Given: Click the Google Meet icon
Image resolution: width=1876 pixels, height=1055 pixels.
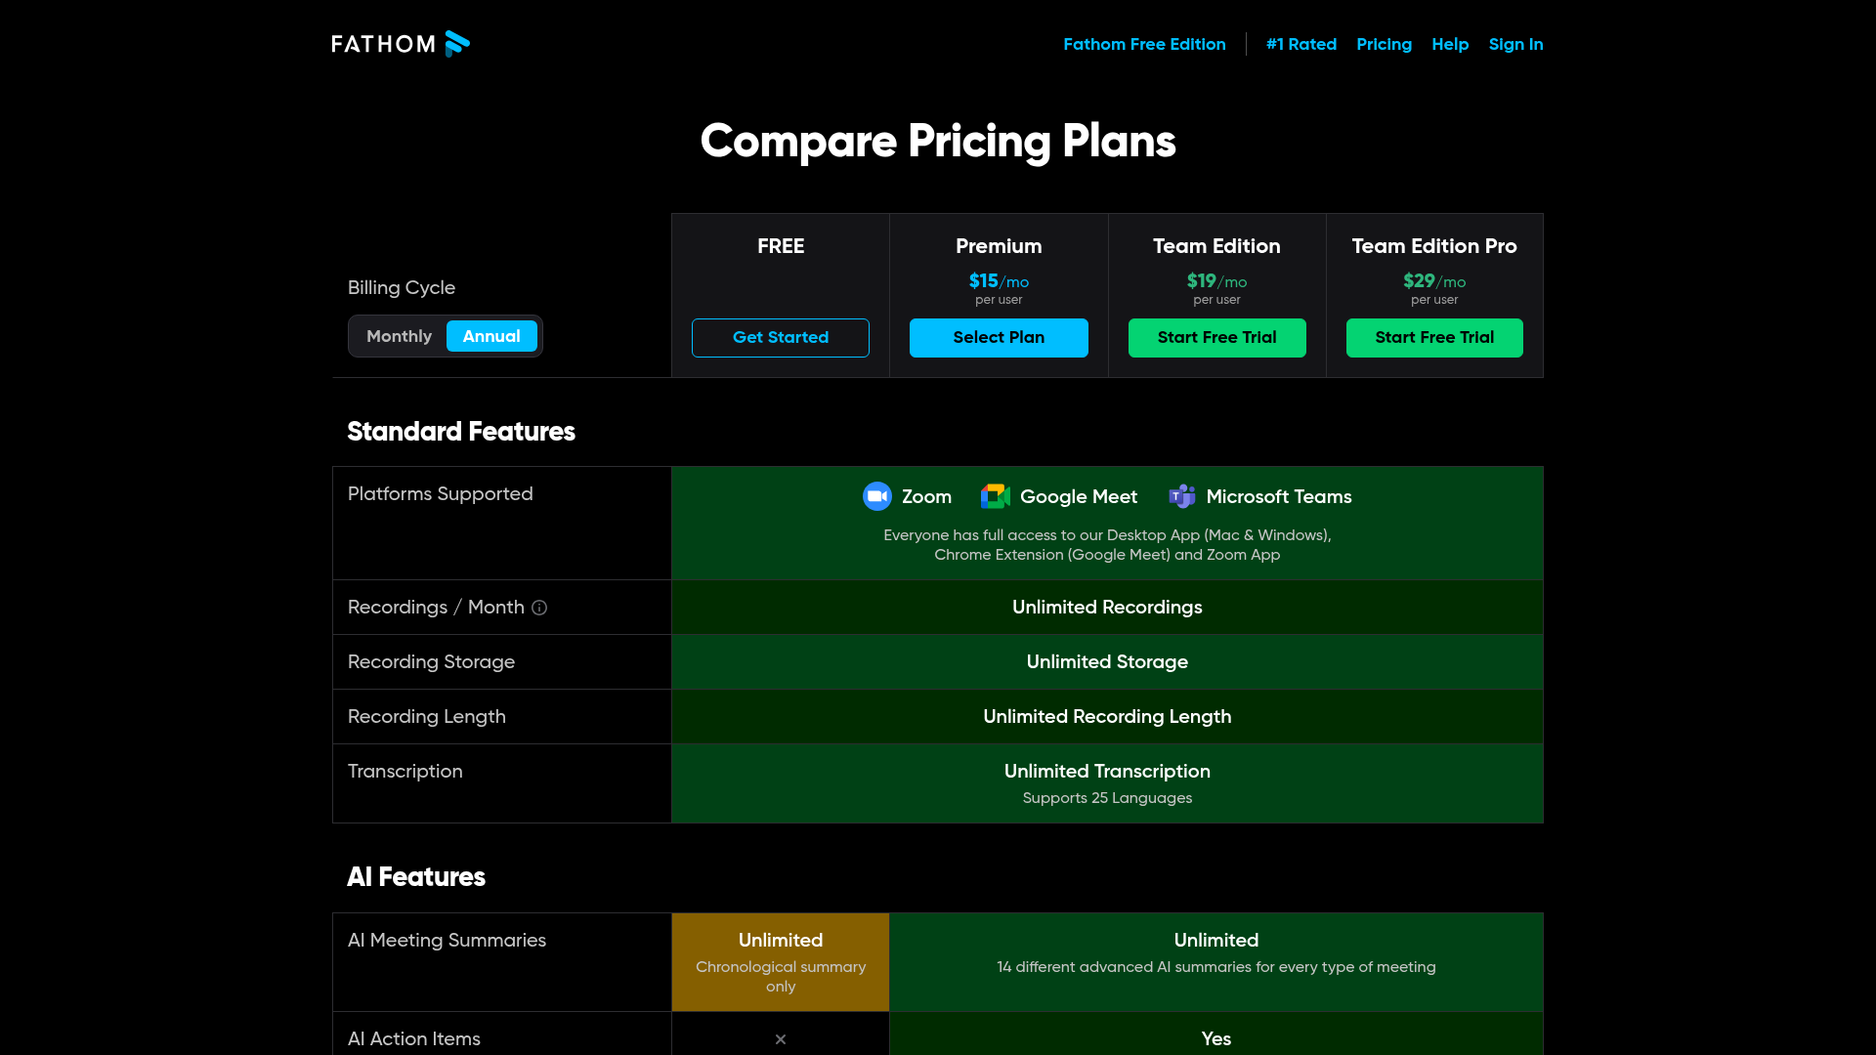Looking at the screenshot, I should [995, 496].
